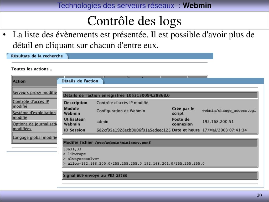This screenshot has width=269, height=202.
Task: Open the 'Système d'exploitation modifié' entry
Action: point(34,115)
